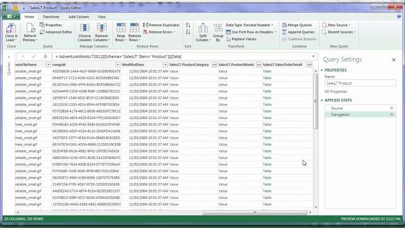This screenshot has height=228, width=405.
Task: Click the query Name input field
Action: [360, 83]
